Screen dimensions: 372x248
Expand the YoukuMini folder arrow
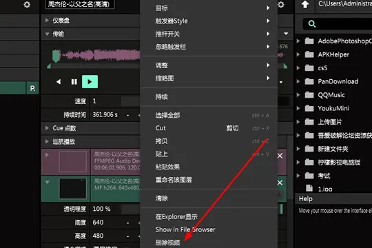(x=298, y=108)
